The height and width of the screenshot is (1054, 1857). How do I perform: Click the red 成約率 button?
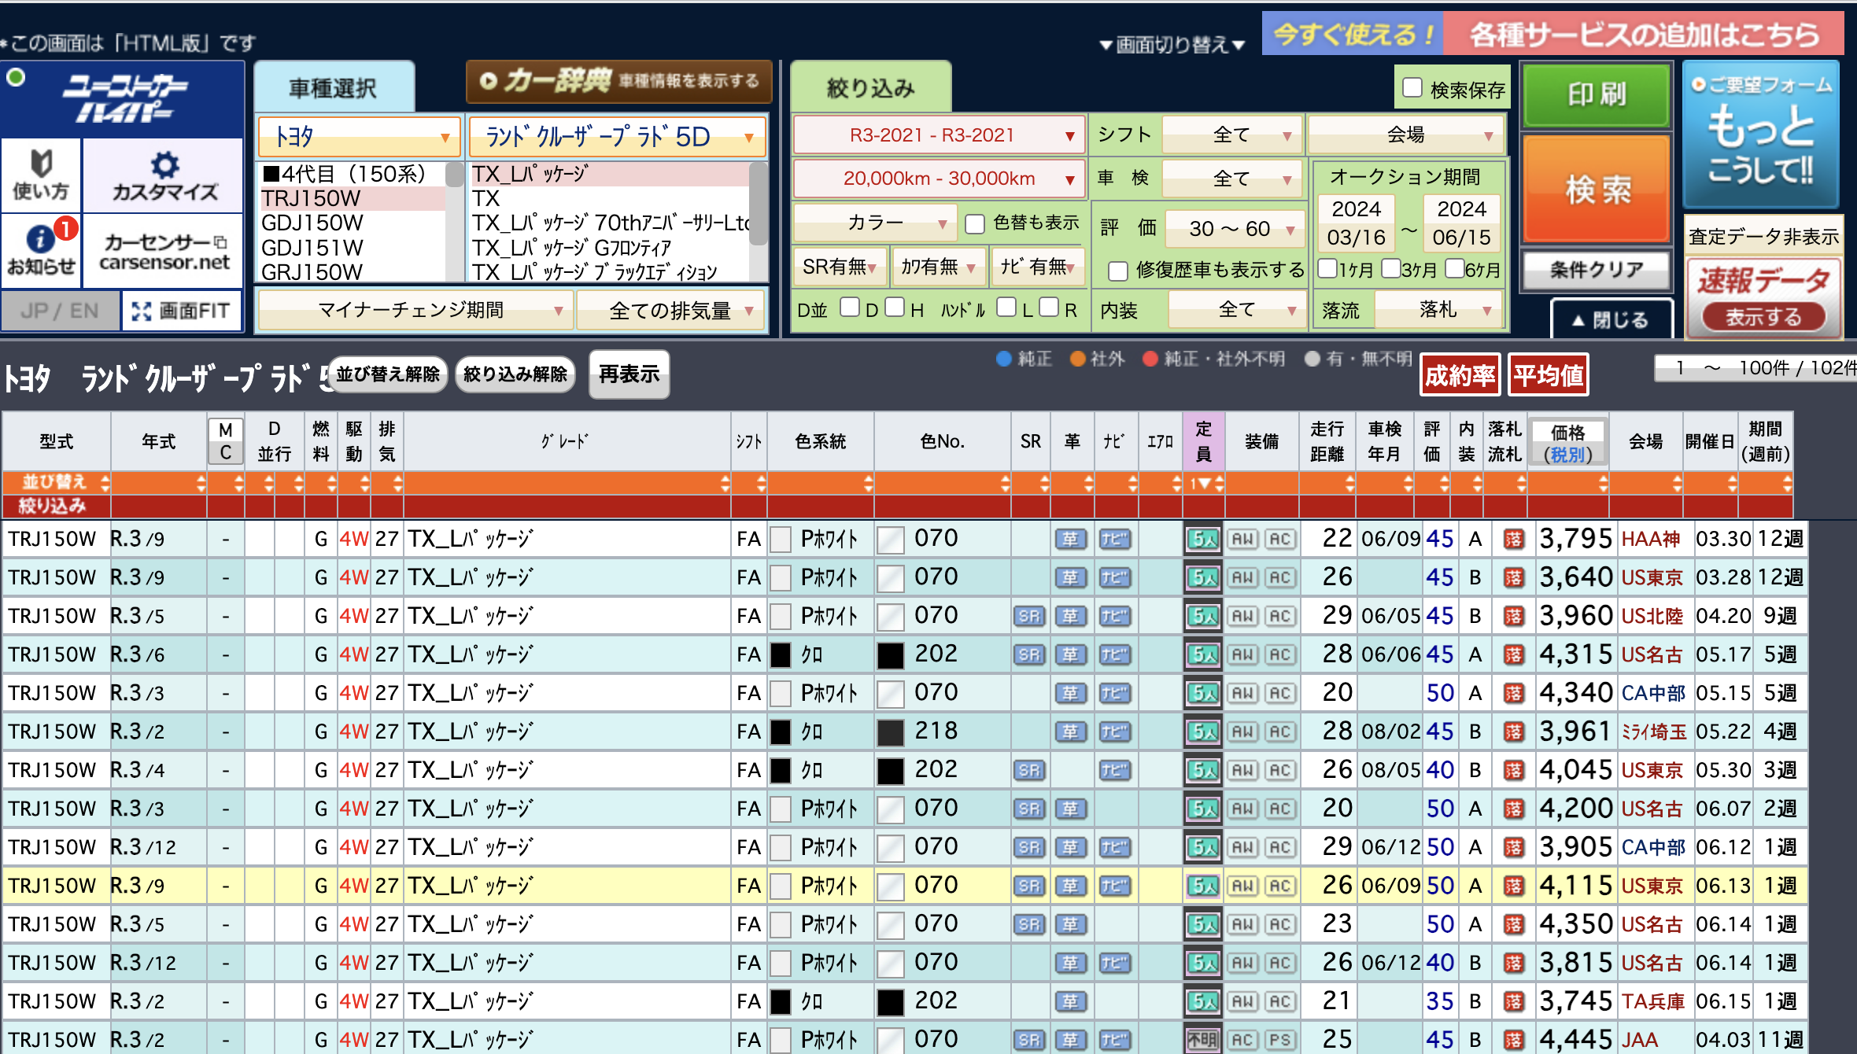(1460, 375)
